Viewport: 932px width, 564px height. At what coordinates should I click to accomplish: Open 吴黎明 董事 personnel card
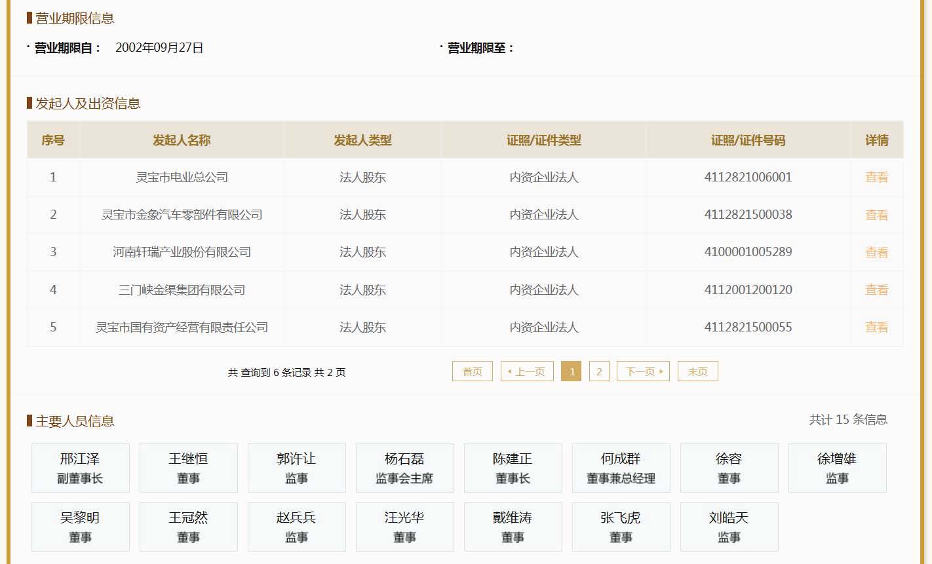point(81,527)
